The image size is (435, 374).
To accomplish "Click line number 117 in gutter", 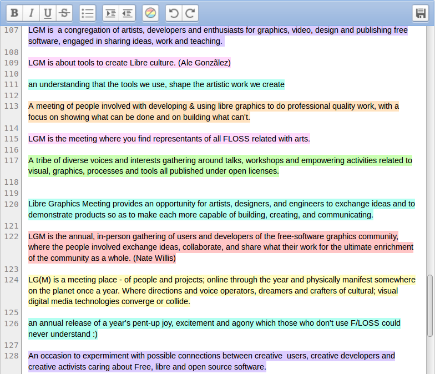I will click(x=11, y=160).
